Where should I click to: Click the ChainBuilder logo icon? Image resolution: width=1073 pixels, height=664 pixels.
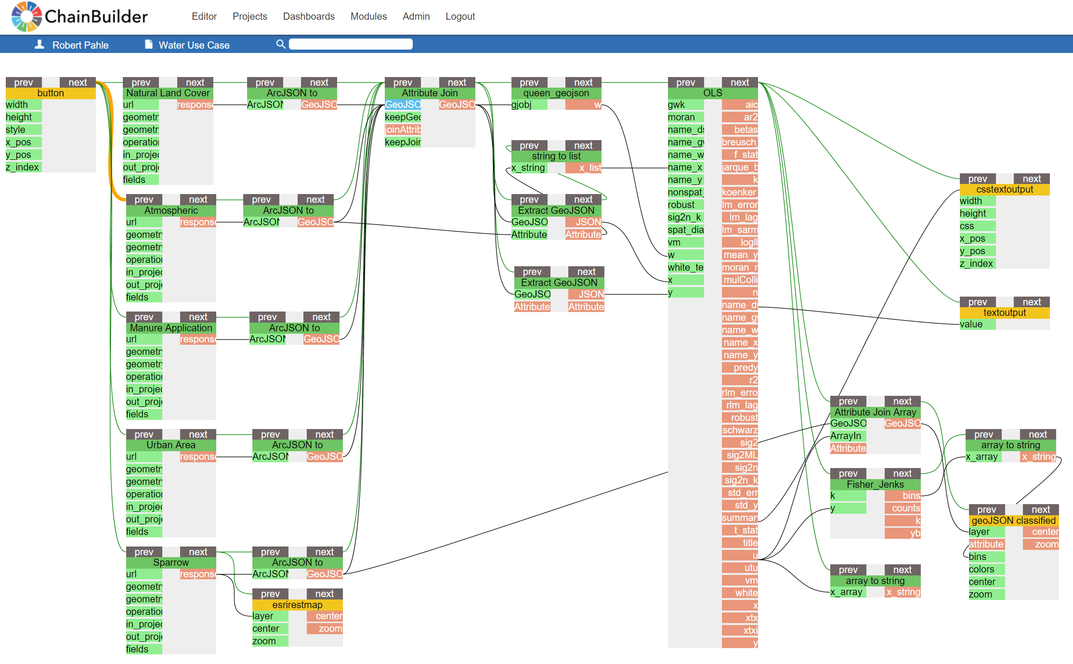coord(26,16)
